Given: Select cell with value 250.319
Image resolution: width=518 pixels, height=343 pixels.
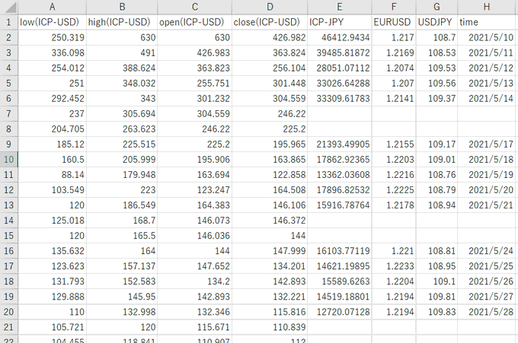Looking at the screenshot, I should pos(53,37).
